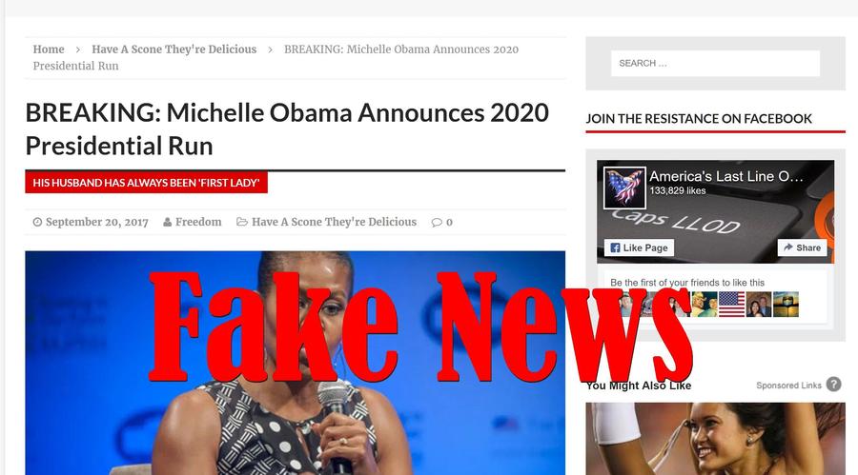This screenshot has height=475, width=858.
Task: Click the folder icon before the category name
Action: point(242,222)
